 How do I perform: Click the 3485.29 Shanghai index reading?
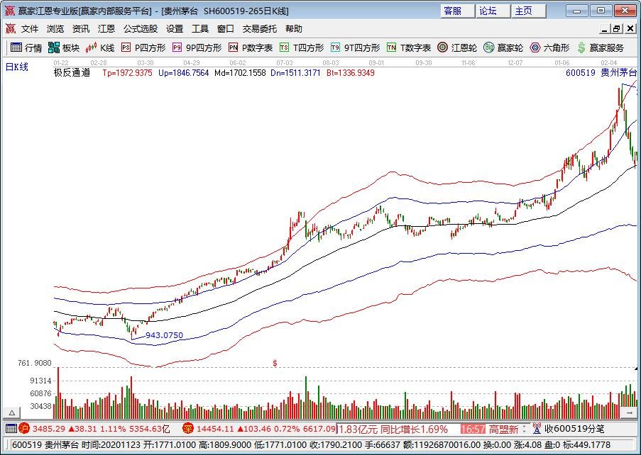[x=49, y=429]
